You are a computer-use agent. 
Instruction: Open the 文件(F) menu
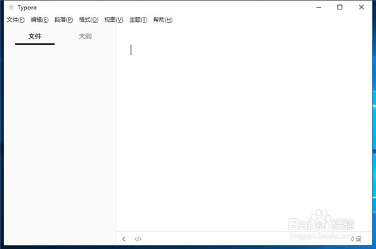[16, 19]
